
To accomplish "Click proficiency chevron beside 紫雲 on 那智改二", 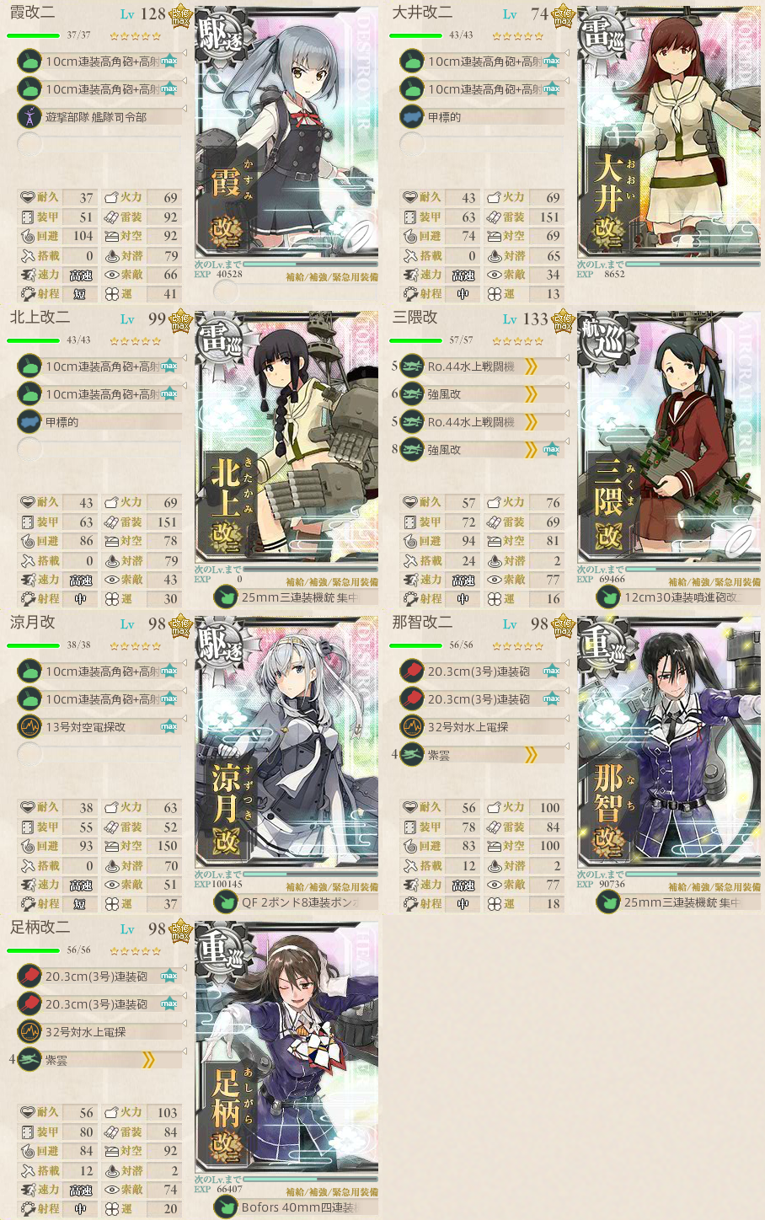I will click(531, 755).
